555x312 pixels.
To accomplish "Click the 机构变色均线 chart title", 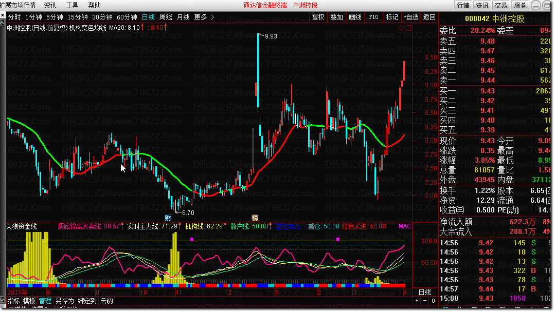I will pyautogui.click(x=88, y=28).
